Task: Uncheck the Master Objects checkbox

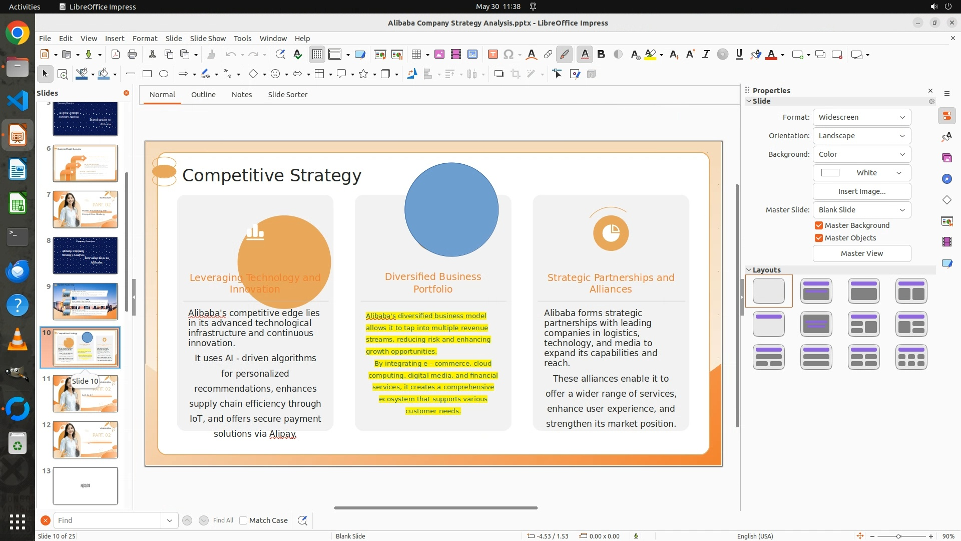Action: [x=819, y=238]
